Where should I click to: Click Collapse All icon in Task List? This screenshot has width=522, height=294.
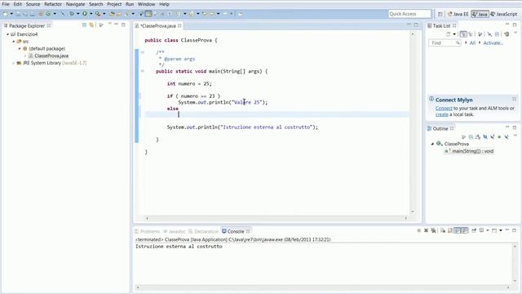(x=497, y=34)
